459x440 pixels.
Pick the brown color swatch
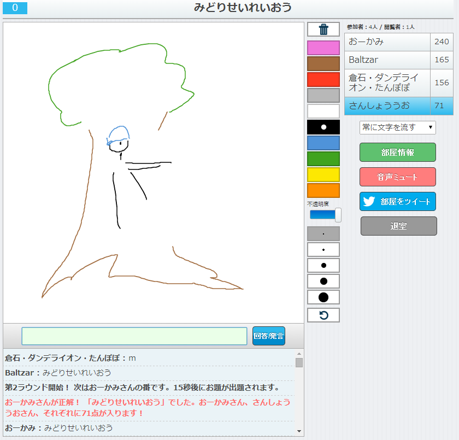[x=323, y=63]
